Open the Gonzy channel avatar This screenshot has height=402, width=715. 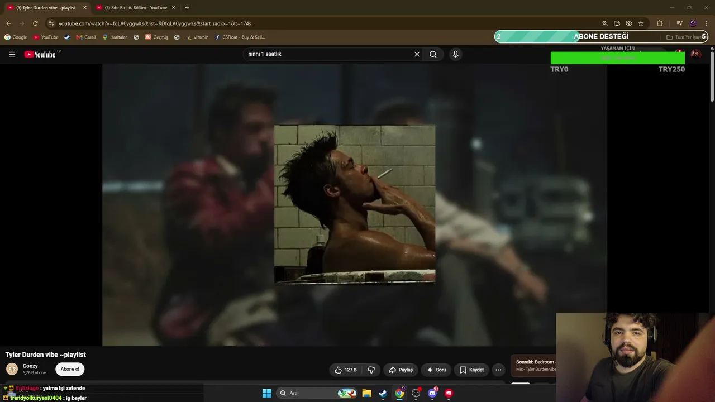coord(12,369)
